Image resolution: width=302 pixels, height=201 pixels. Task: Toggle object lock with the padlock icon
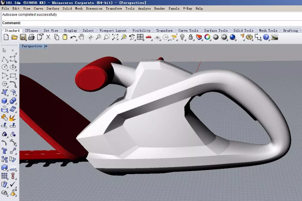click(x=190, y=37)
